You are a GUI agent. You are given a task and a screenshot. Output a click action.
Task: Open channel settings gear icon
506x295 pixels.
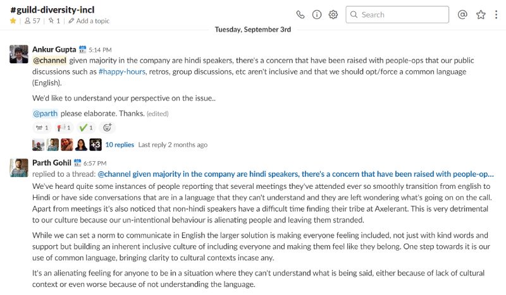click(333, 15)
